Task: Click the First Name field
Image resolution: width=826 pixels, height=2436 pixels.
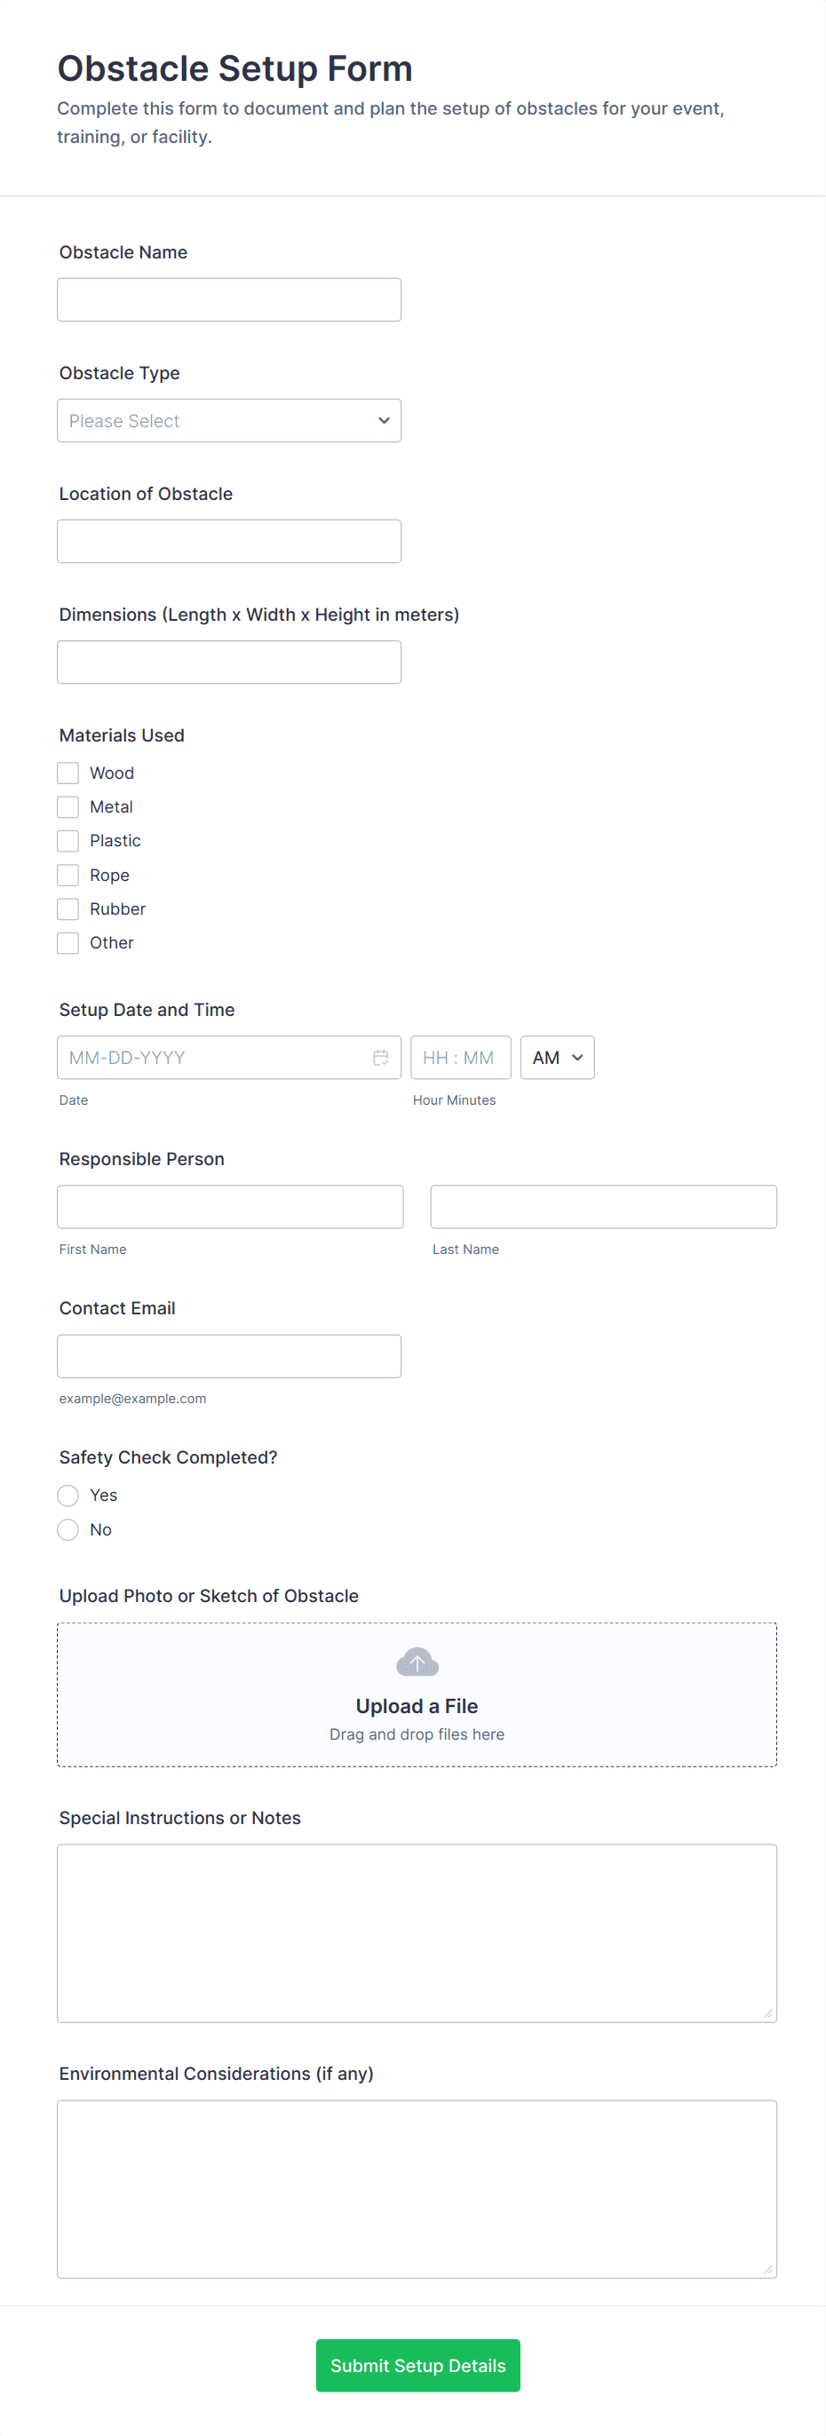Action: tap(229, 1206)
